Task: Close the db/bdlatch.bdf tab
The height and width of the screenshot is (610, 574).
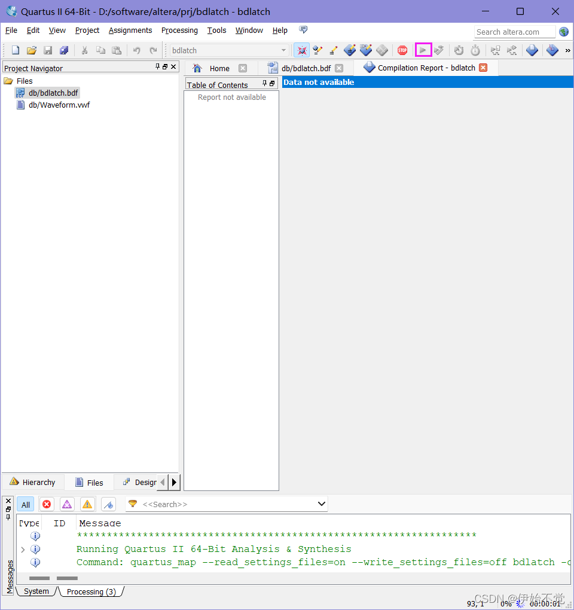Action: pos(339,68)
